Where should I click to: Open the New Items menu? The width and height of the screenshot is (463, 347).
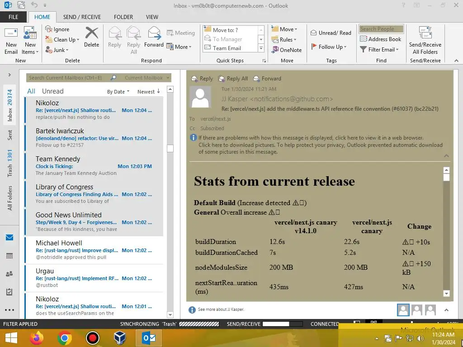[x=30, y=41]
